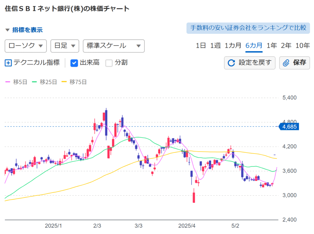Click the 住信SBIネット銀行(株)の株価チャート heading
This screenshot has height=234, width=314.
pyautogui.click(x=67, y=9)
